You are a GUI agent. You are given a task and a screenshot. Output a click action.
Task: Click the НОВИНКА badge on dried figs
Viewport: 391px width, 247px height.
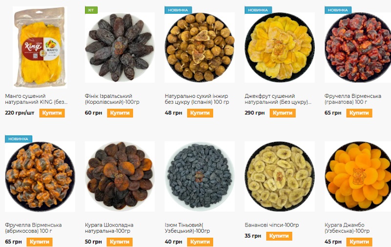click(178, 10)
